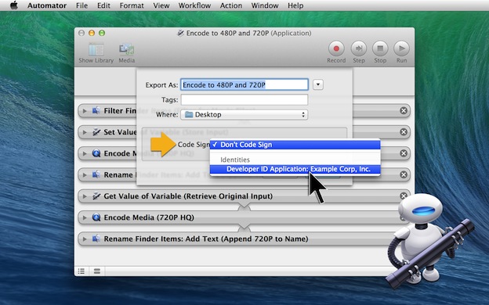Remove the Filter Finder Items action
This screenshot has width=489, height=305.
tap(404, 110)
